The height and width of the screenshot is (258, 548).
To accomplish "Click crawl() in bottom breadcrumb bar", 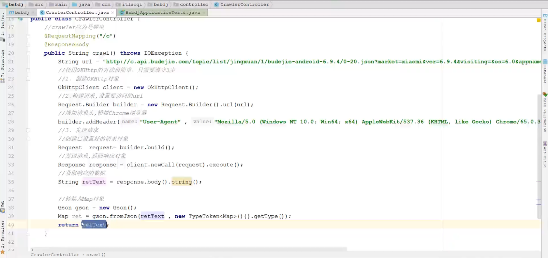I will tap(96, 255).
